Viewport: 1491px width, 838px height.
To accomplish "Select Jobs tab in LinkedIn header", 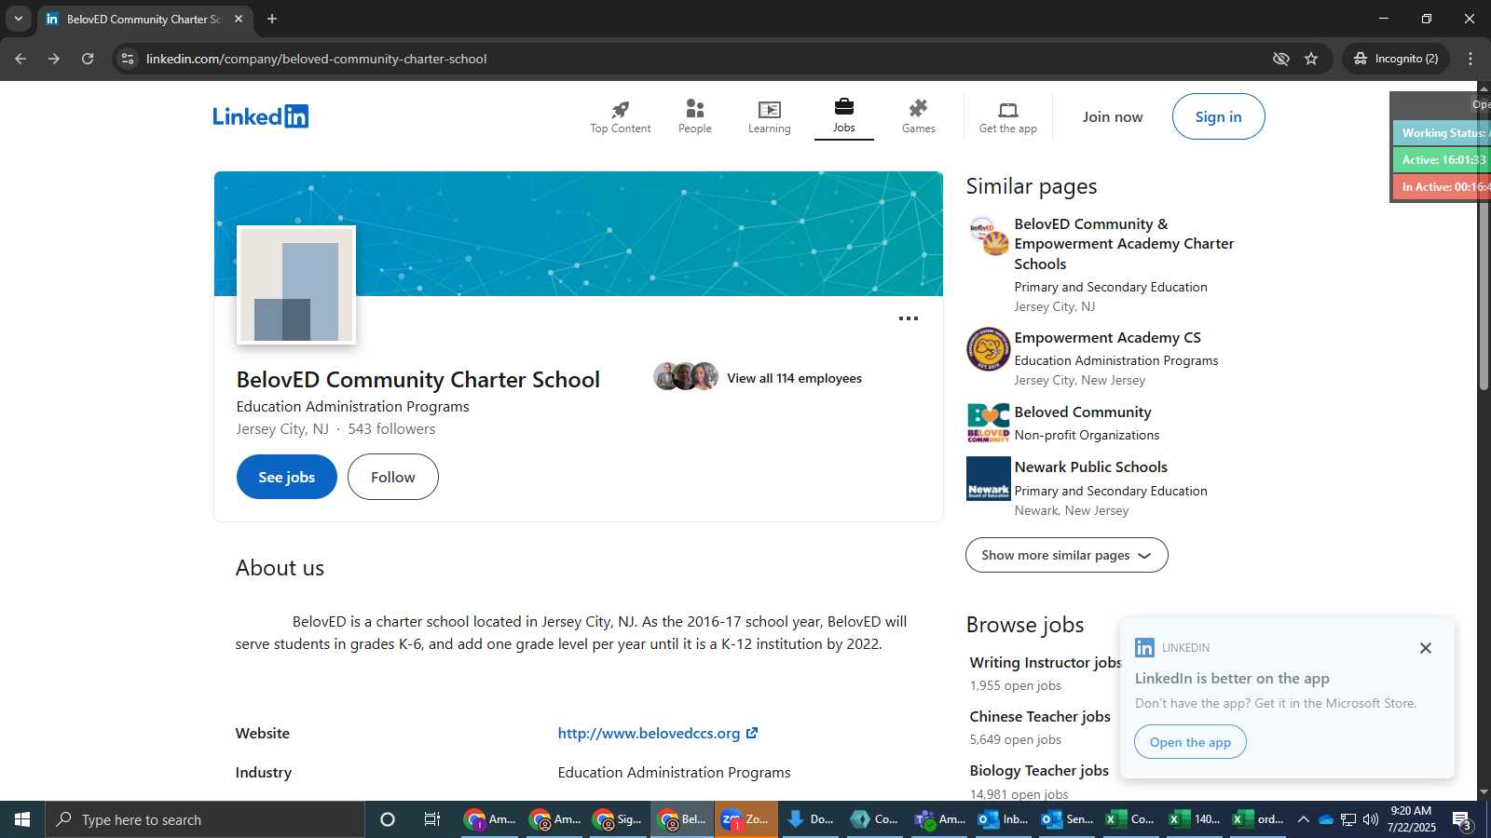I will pyautogui.click(x=844, y=117).
